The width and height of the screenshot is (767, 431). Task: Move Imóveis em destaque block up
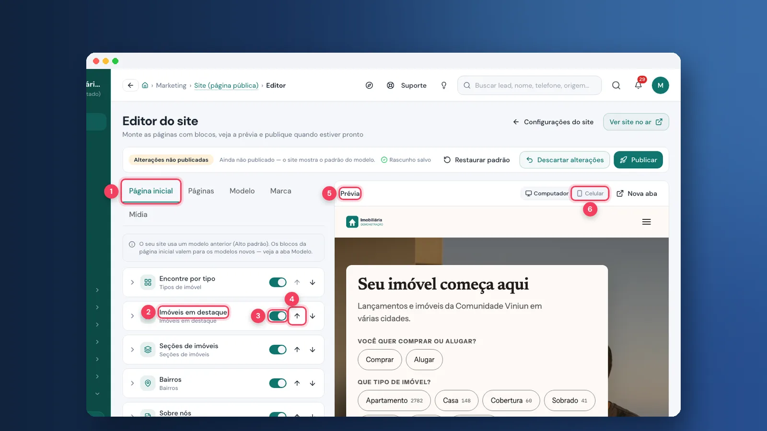coord(297,316)
